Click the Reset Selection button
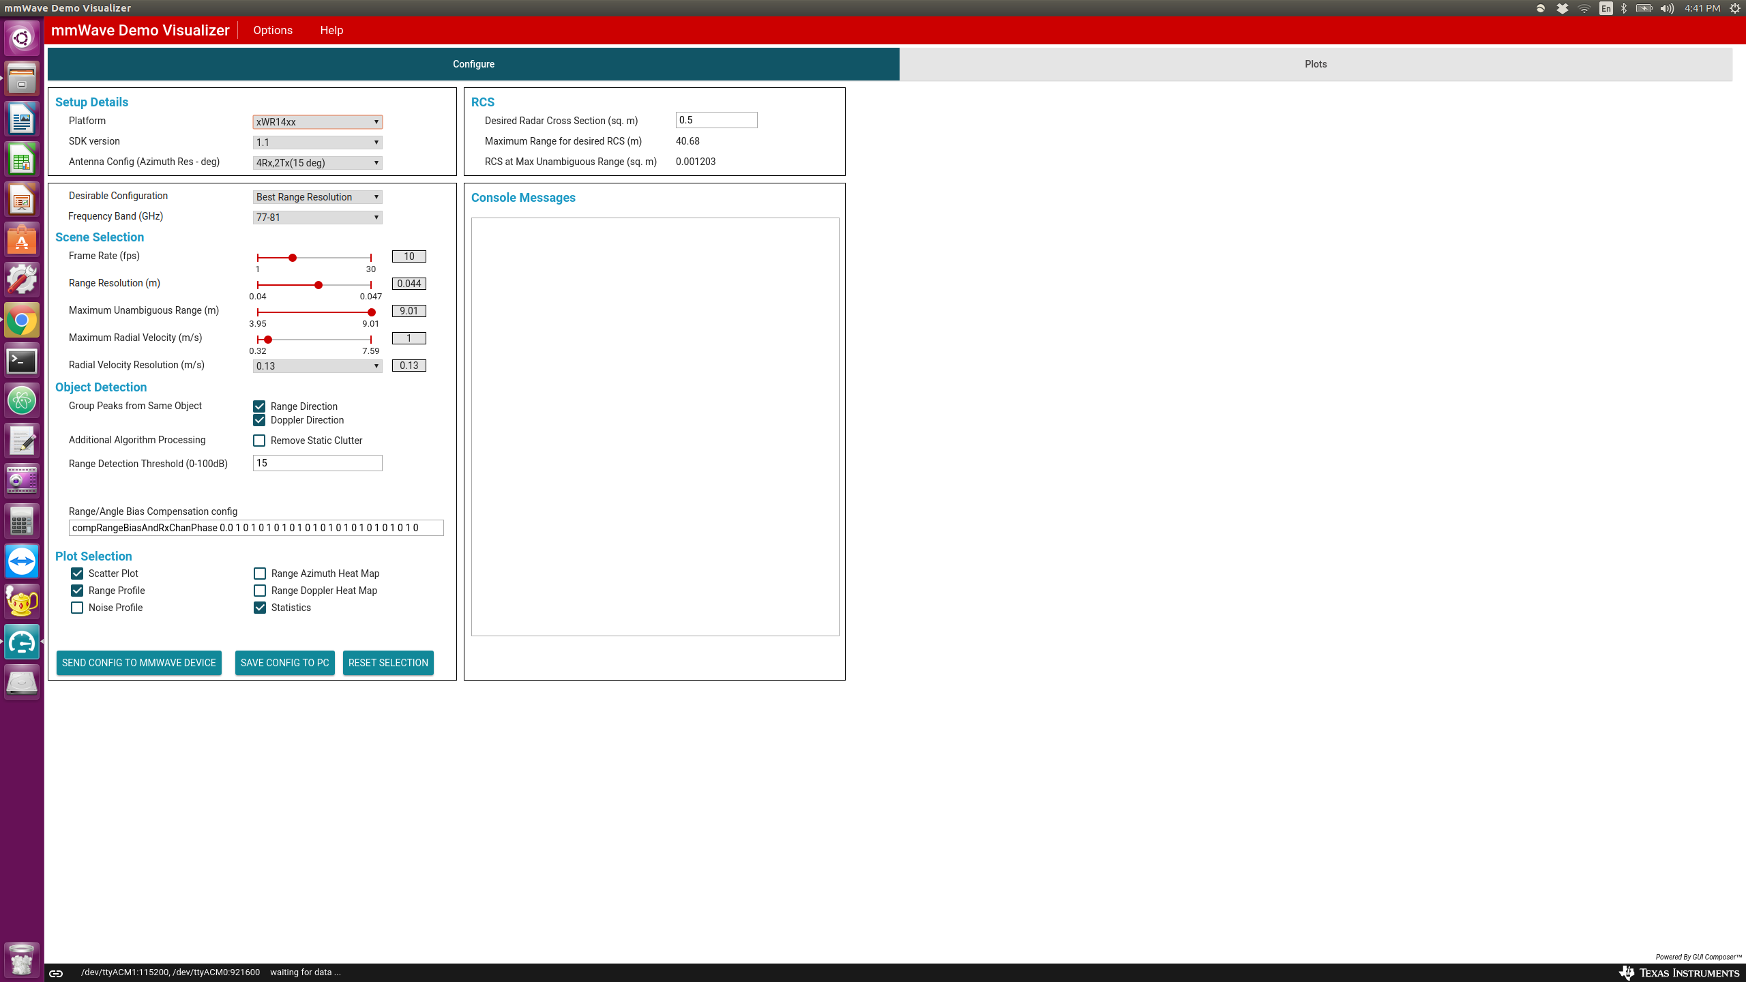 click(388, 663)
